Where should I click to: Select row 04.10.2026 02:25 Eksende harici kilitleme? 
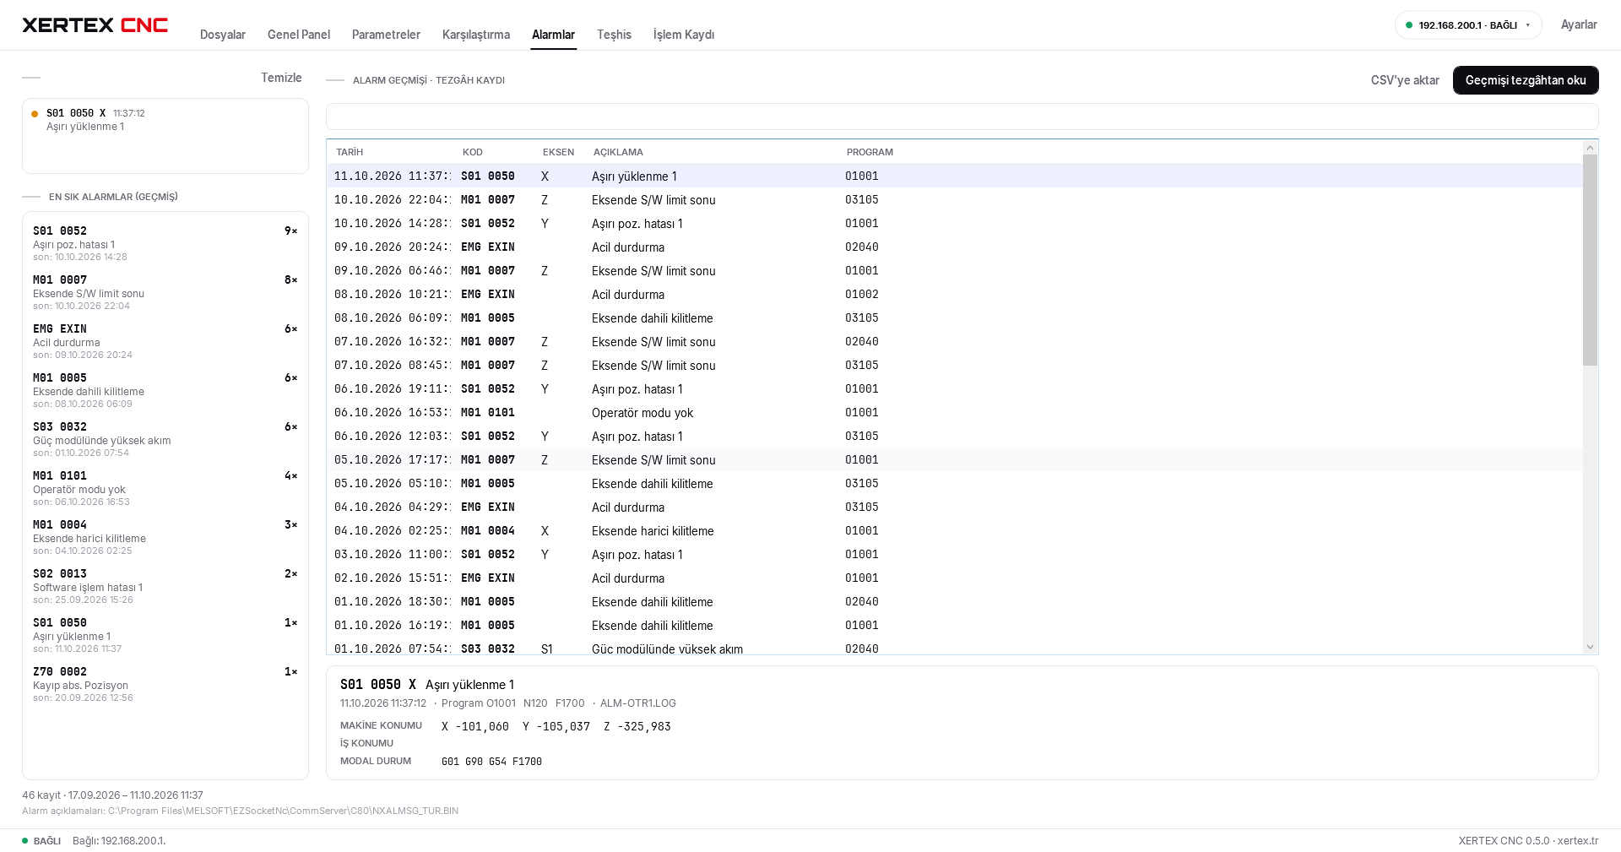point(954,531)
